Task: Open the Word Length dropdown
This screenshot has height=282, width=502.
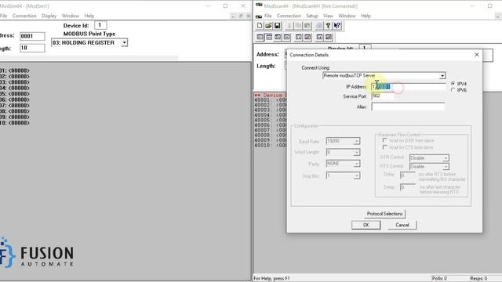Action: (x=356, y=153)
